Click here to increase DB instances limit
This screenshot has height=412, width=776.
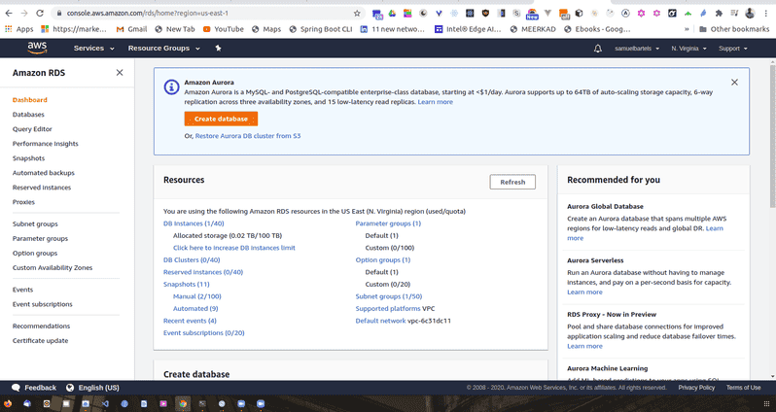234,248
